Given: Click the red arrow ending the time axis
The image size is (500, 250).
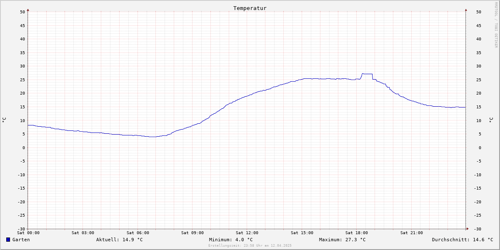Looking at the screenshot, I should 467,229.
